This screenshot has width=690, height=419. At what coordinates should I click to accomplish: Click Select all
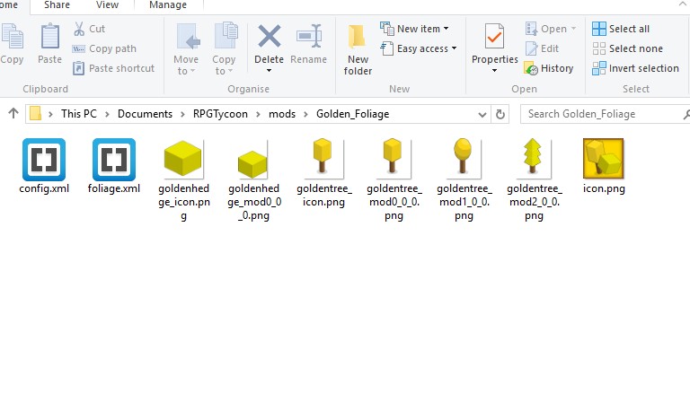[621, 29]
